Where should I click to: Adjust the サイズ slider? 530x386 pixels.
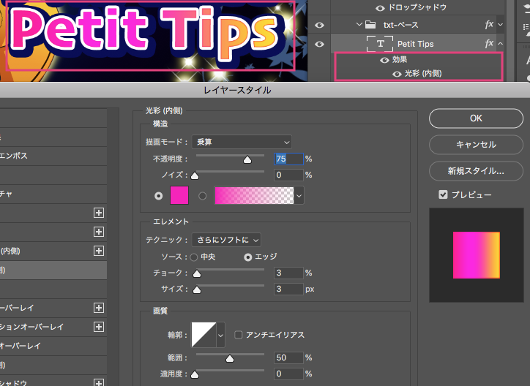[197, 289]
